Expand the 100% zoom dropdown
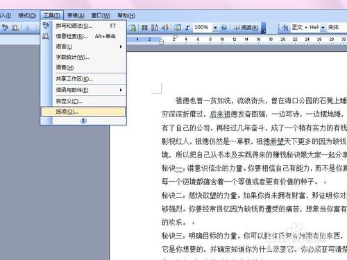 tap(215, 28)
